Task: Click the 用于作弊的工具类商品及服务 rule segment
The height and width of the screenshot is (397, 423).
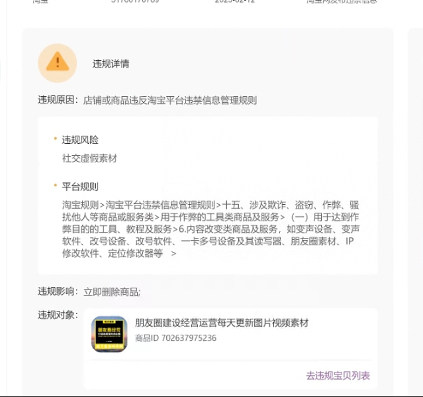Action: [220, 217]
